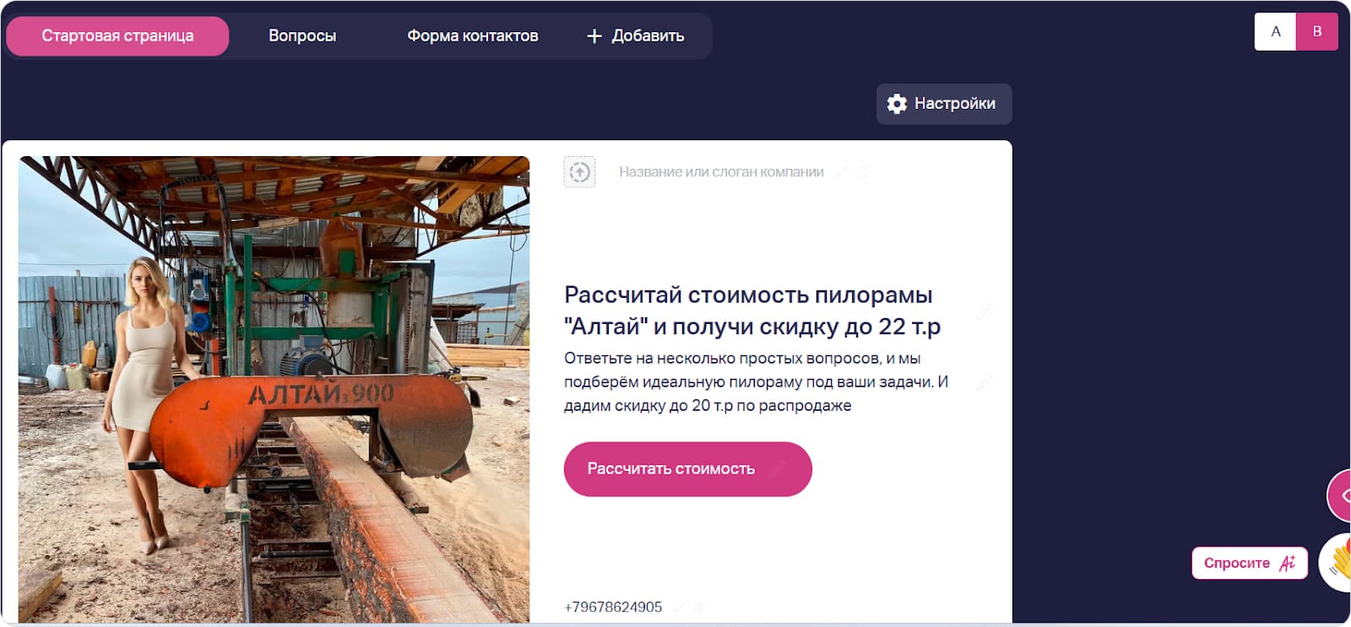This screenshot has height=627, width=1351.
Task: Open Настройки with gear icon
Action: click(943, 104)
